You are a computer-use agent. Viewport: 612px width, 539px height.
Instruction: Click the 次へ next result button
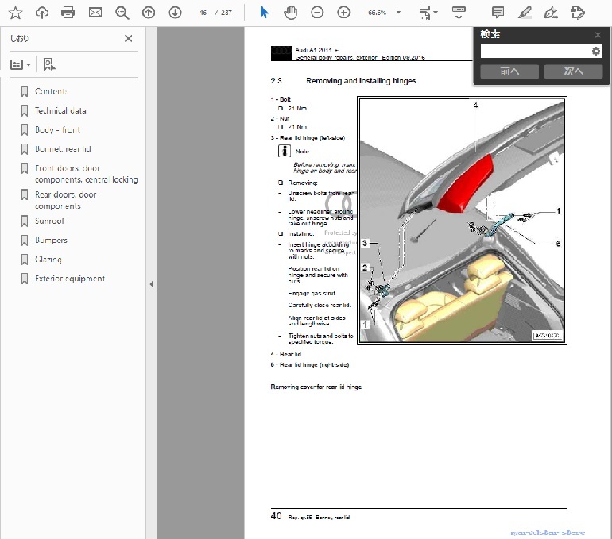coord(573,71)
